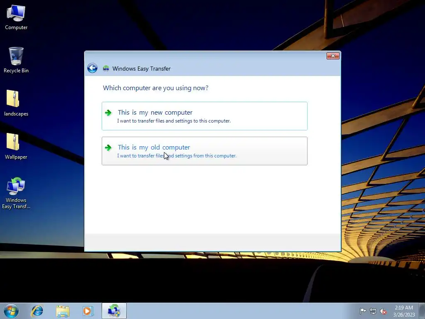Image resolution: width=425 pixels, height=319 pixels.
Task: Open the Windows Start menu orb
Action: tap(11, 311)
